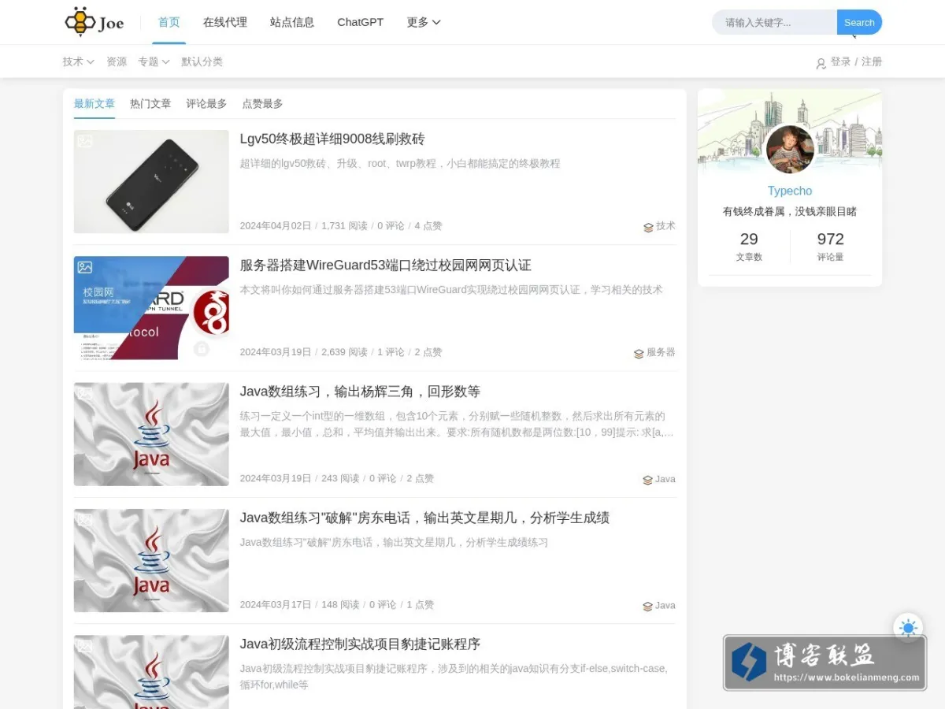
Task: Open article 服务器搭建WireGuard53端口绕过校园网网页认证
Action: 386,265
